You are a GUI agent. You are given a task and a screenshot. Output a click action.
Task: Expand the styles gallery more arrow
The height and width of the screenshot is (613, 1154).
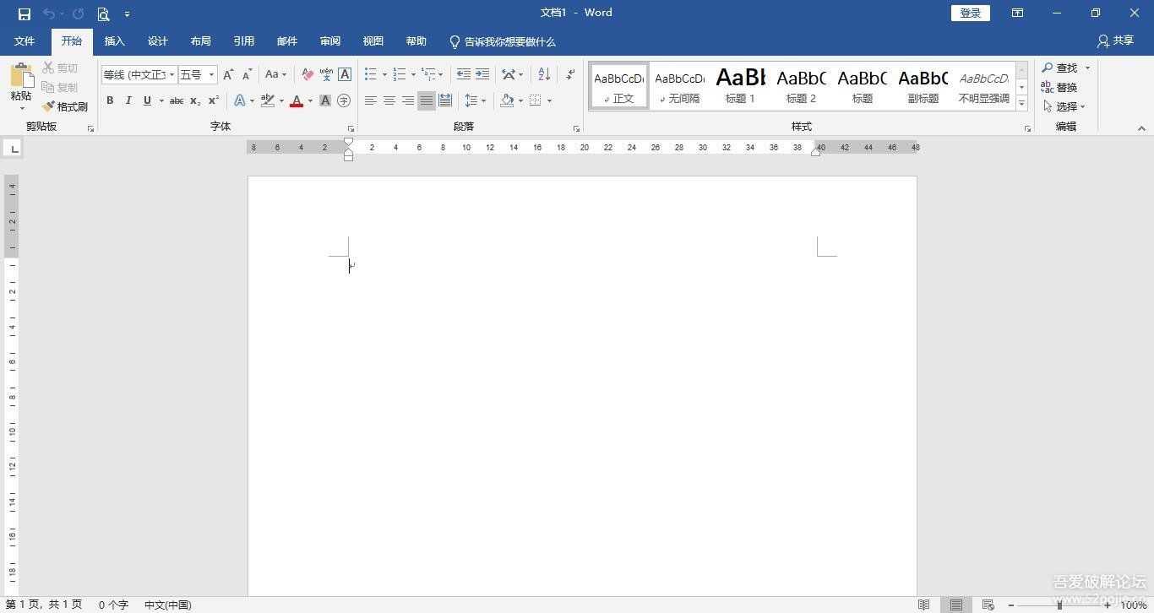1021,103
